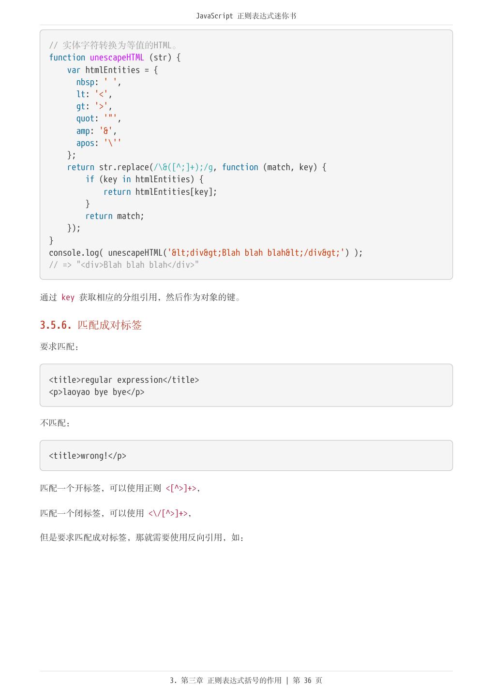The width and height of the screenshot is (493, 696).
Task: Click the 'return htmlEntities[key];' line
Action: click(x=160, y=192)
